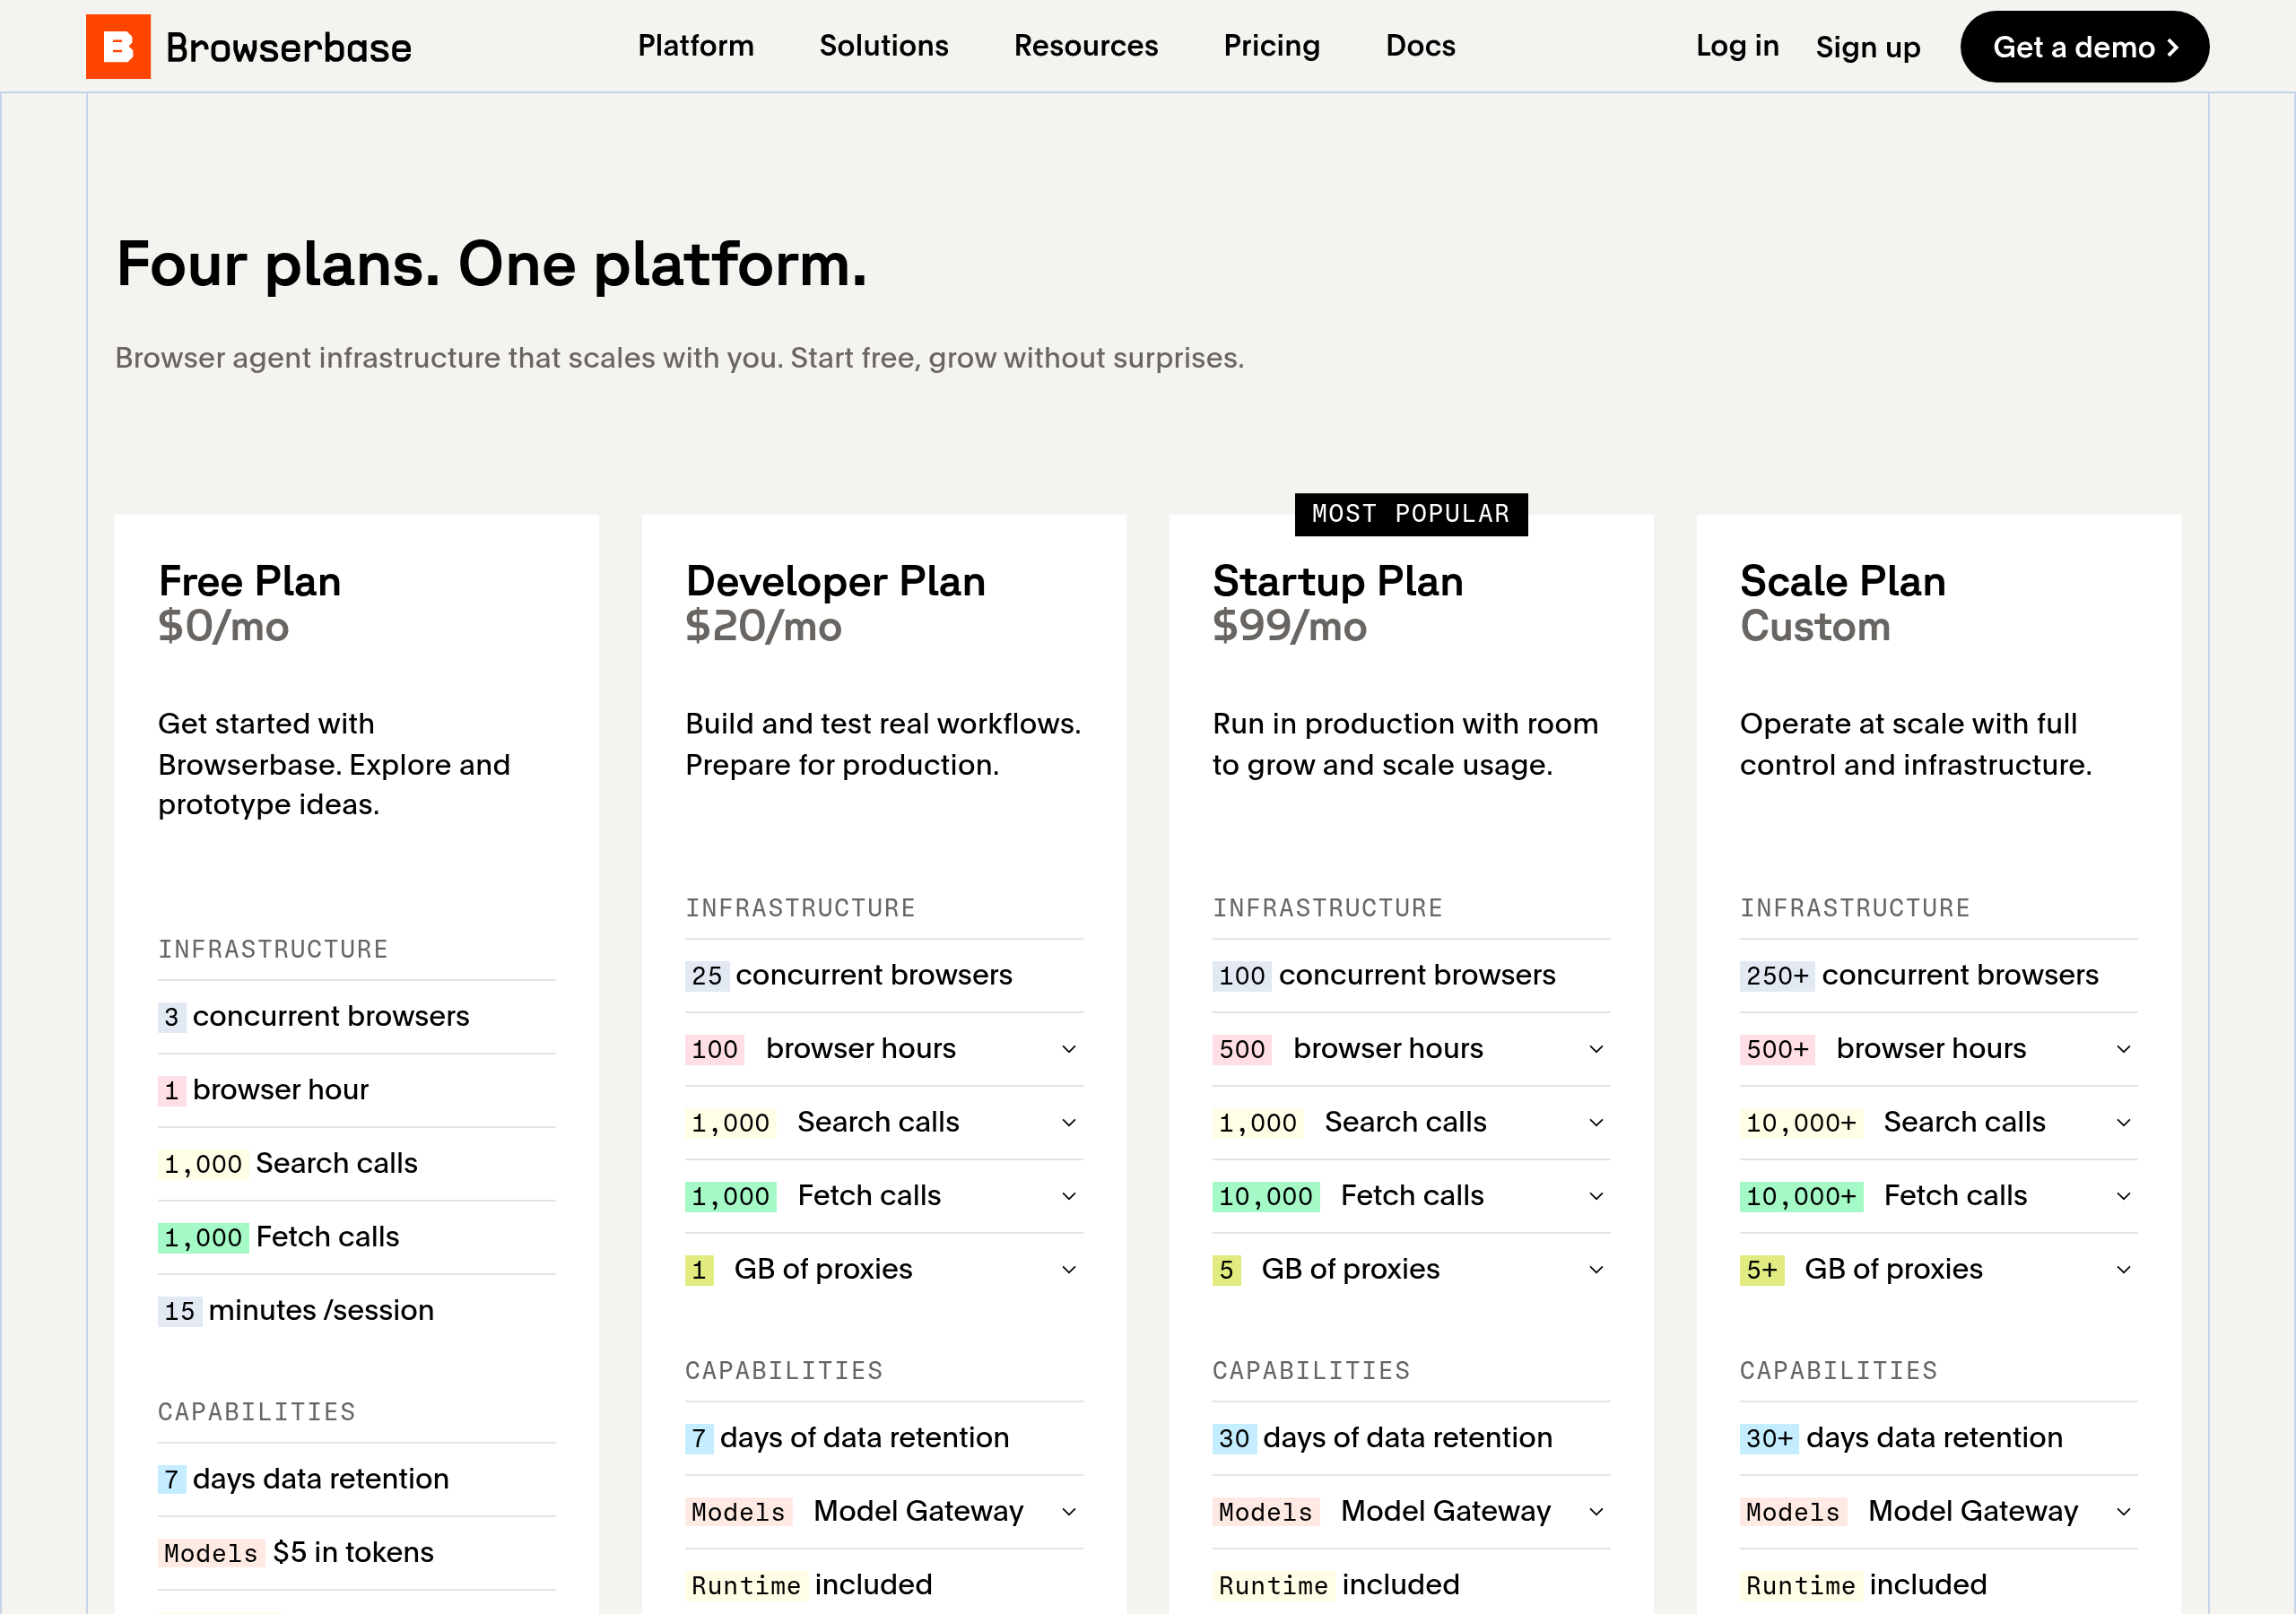The height and width of the screenshot is (1614, 2296).
Task: Click the $0/mo price
Action: 224,627
